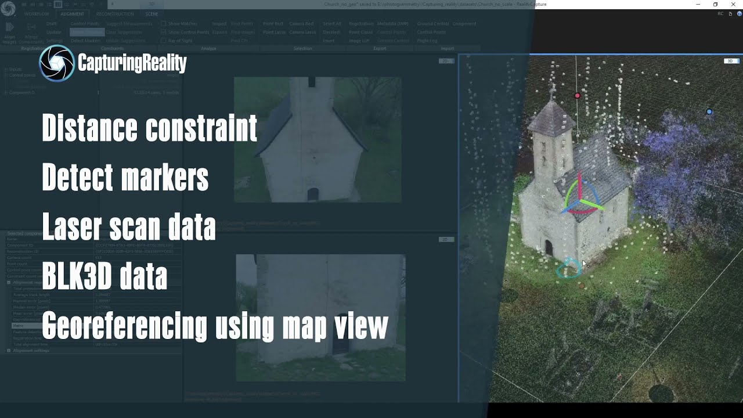Viewport: 743px width, 418px height.
Task: Select the Point Lasso selection tool
Action: (x=275, y=32)
